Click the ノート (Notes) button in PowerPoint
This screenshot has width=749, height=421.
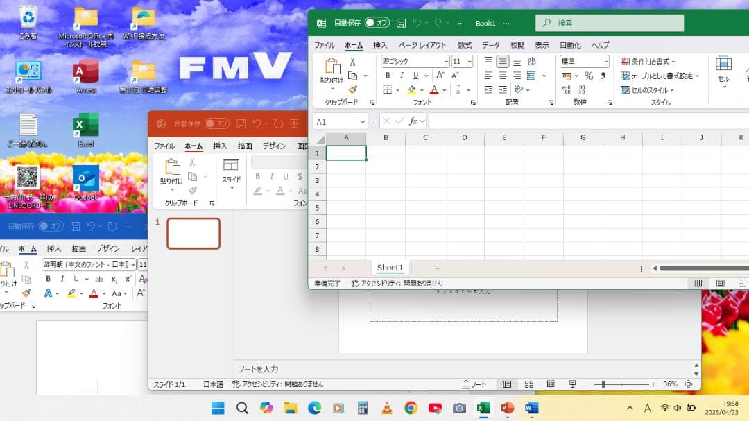point(474,384)
